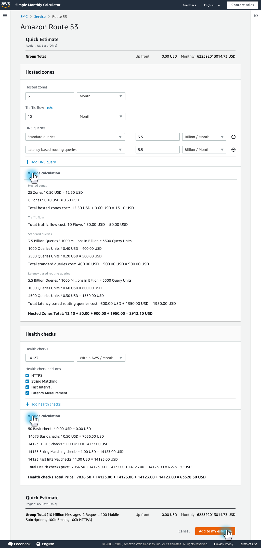This screenshot has height=548, width=261.
Task: Click the plus icon for add health checks
Action: (28, 404)
